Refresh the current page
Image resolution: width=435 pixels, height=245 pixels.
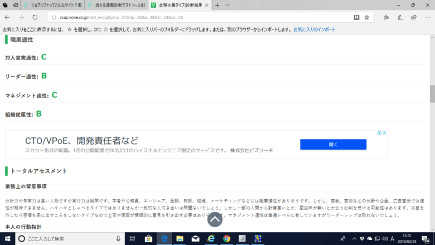pyautogui.click(x=35, y=17)
